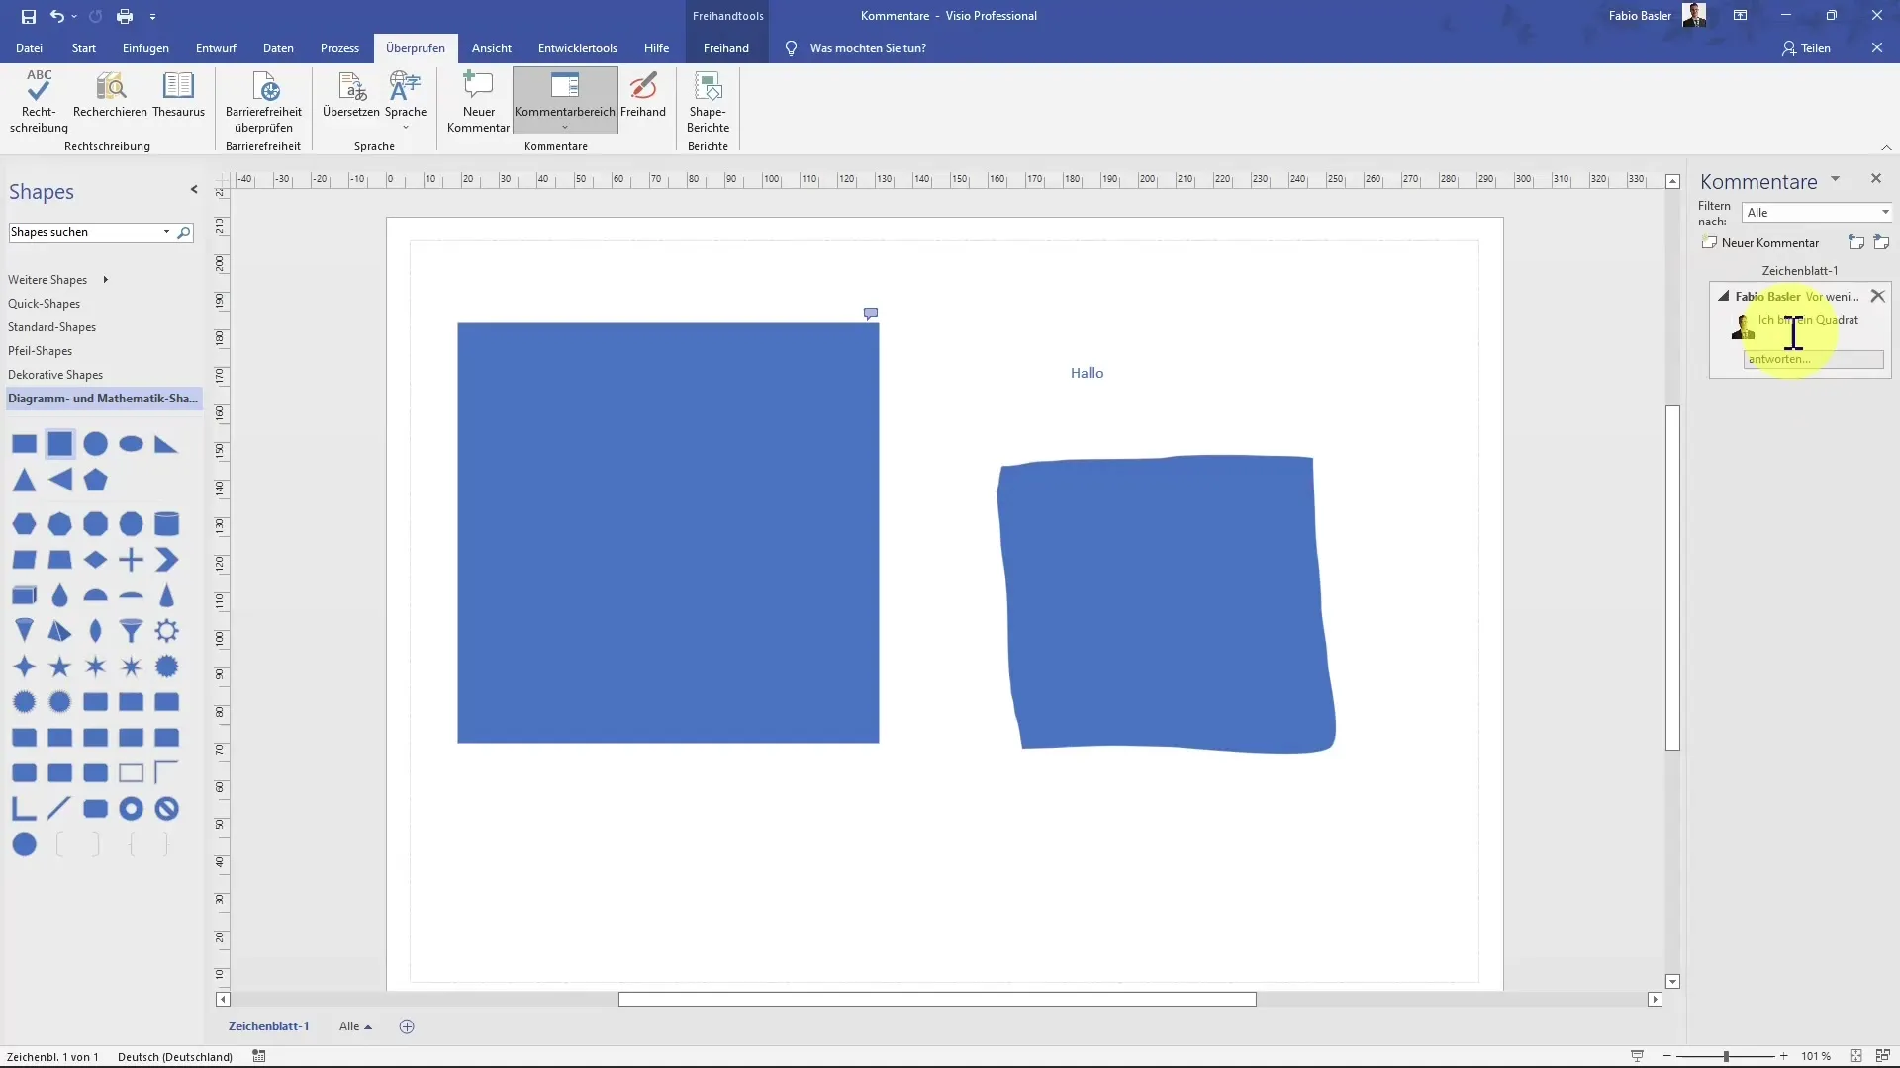Switch to the Ansicht tab

point(492,47)
